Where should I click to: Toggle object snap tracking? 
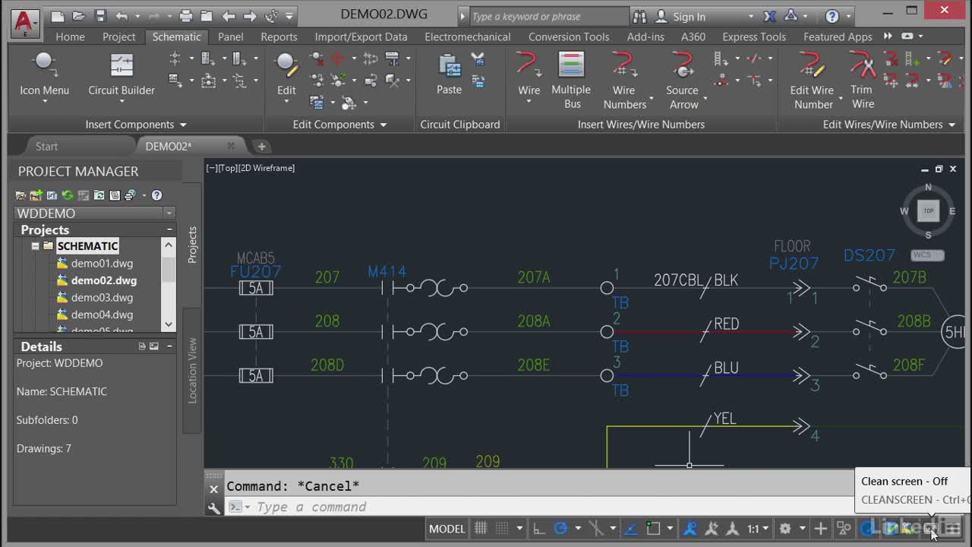click(x=631, y=529)
